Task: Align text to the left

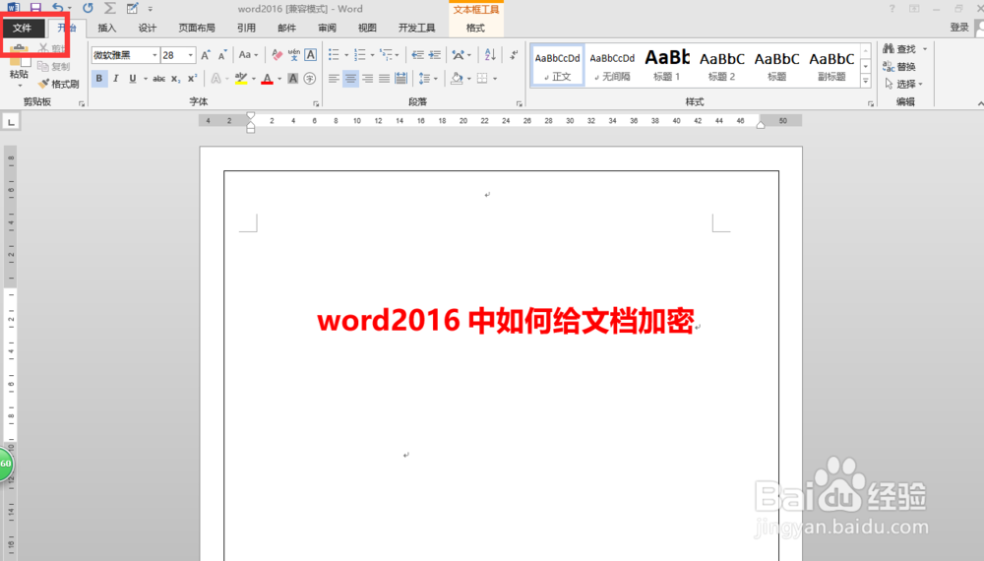Action: 334,79
